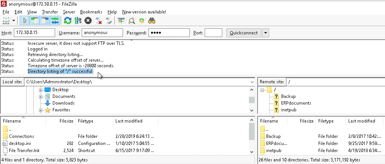Toggle message log display icon
Viewport: 385px width, 164px height.
(24, 21)
